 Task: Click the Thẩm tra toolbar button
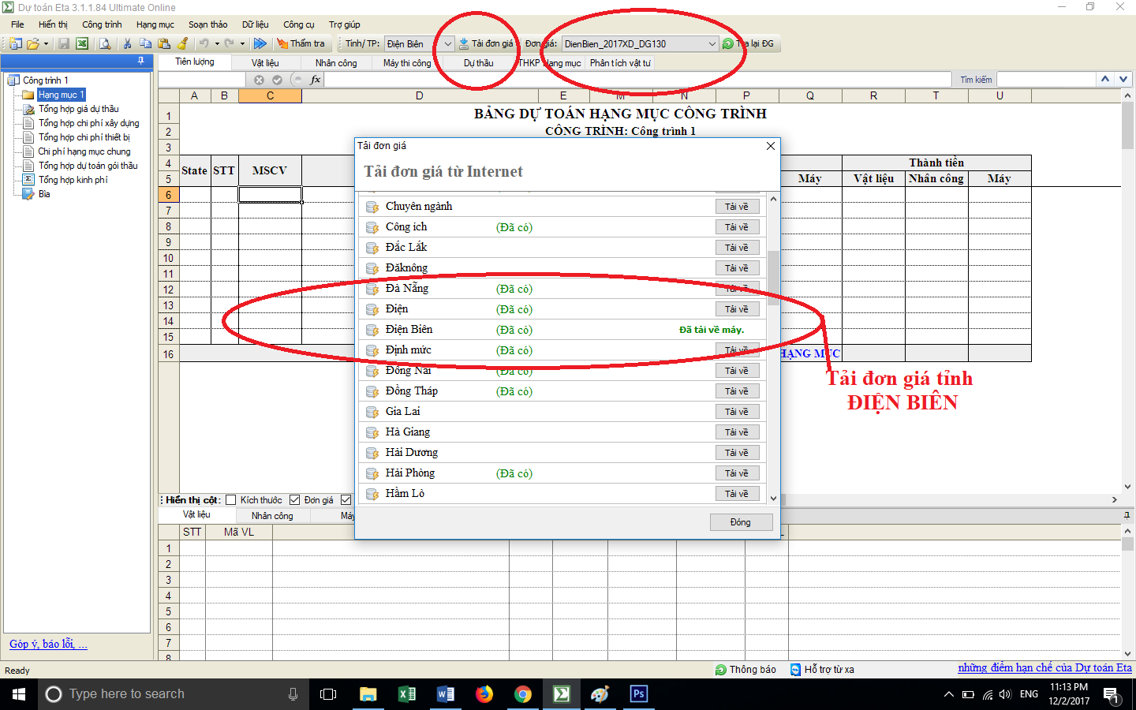tap(301, 44)
